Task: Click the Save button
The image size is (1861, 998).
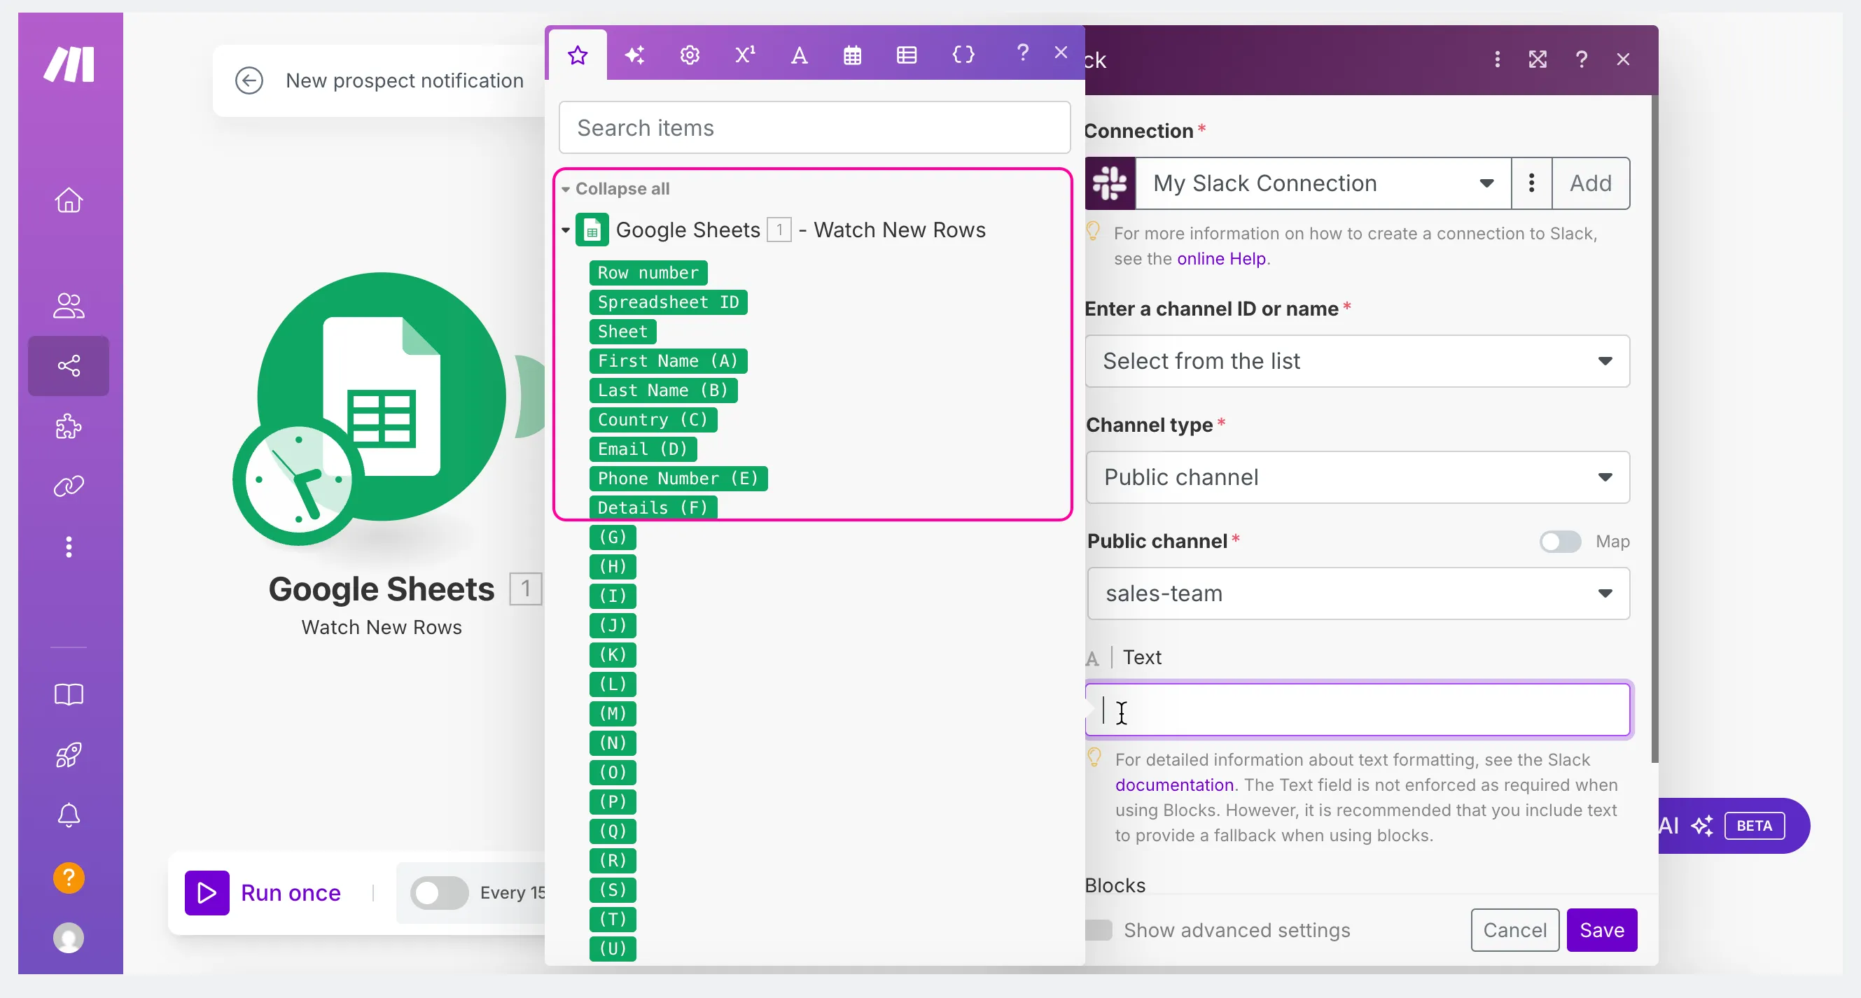Action: [x=1602, y=930]
